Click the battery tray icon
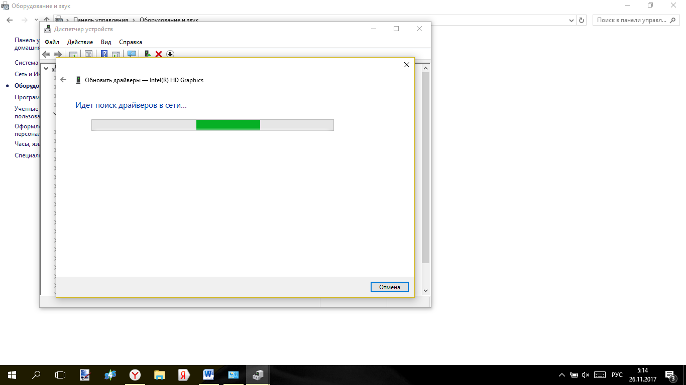 (574, 375)
